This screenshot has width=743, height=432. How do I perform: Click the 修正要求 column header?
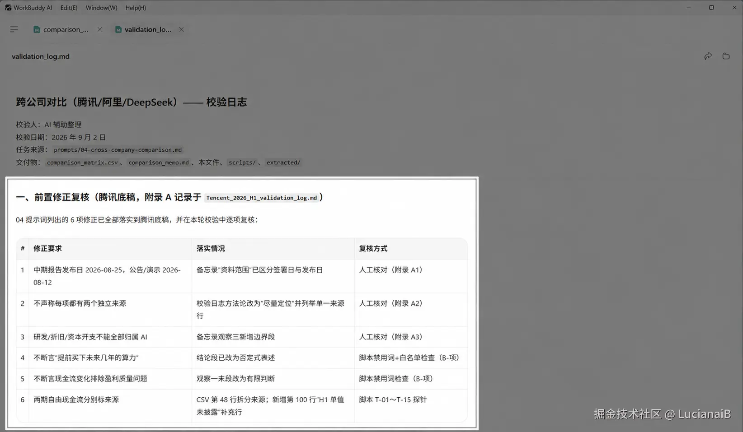point(47,248)
